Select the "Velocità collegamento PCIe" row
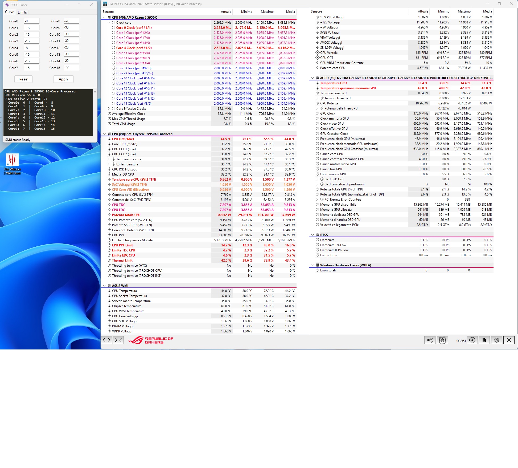518x468 pixels. 402,225
